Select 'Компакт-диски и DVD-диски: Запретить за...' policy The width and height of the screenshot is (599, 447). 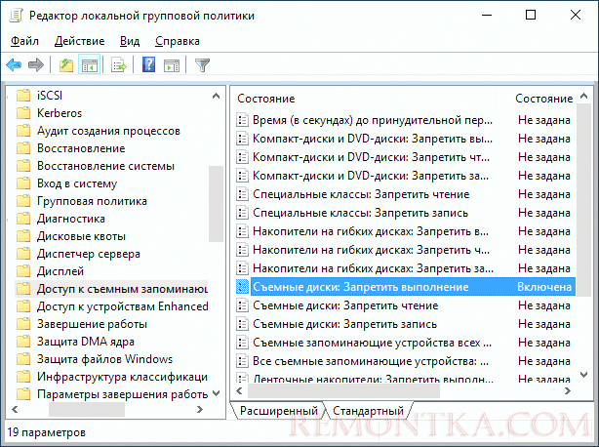pos(371,176)
